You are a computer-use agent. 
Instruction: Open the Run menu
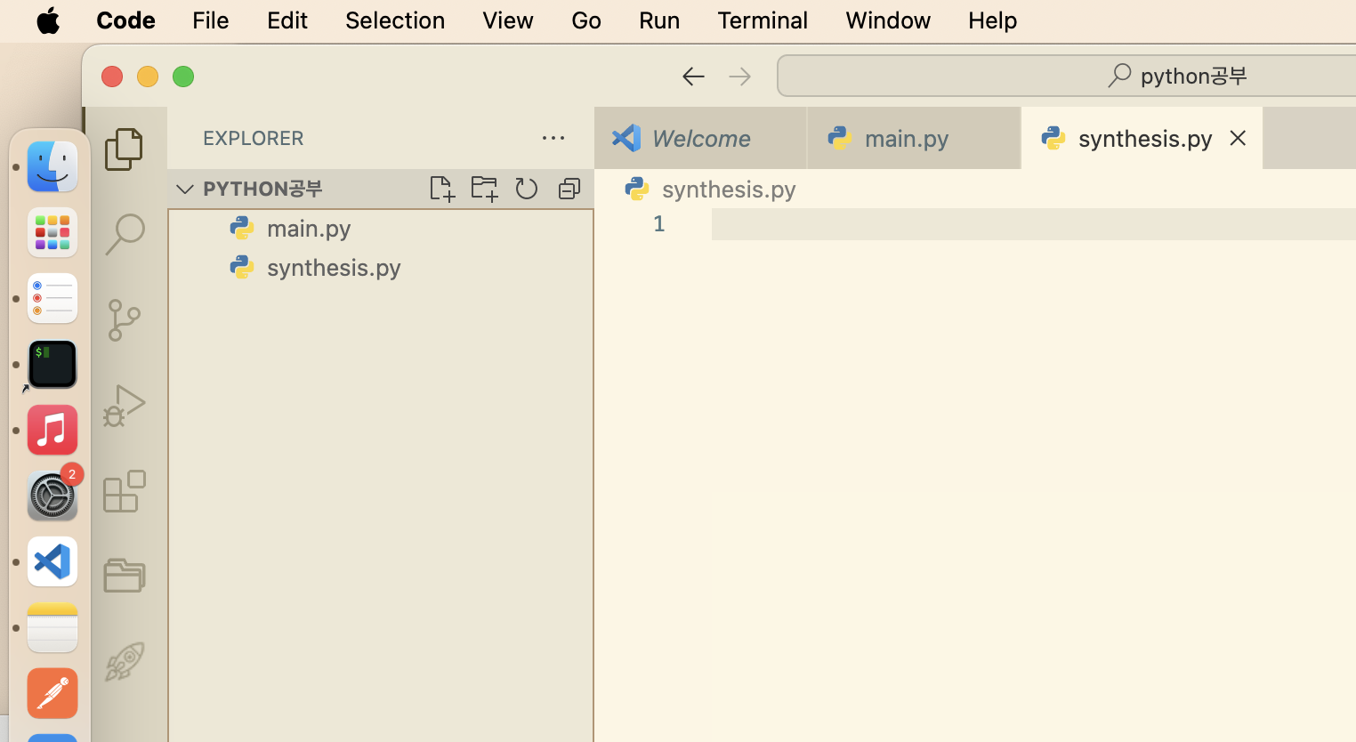tap(659, 20)
